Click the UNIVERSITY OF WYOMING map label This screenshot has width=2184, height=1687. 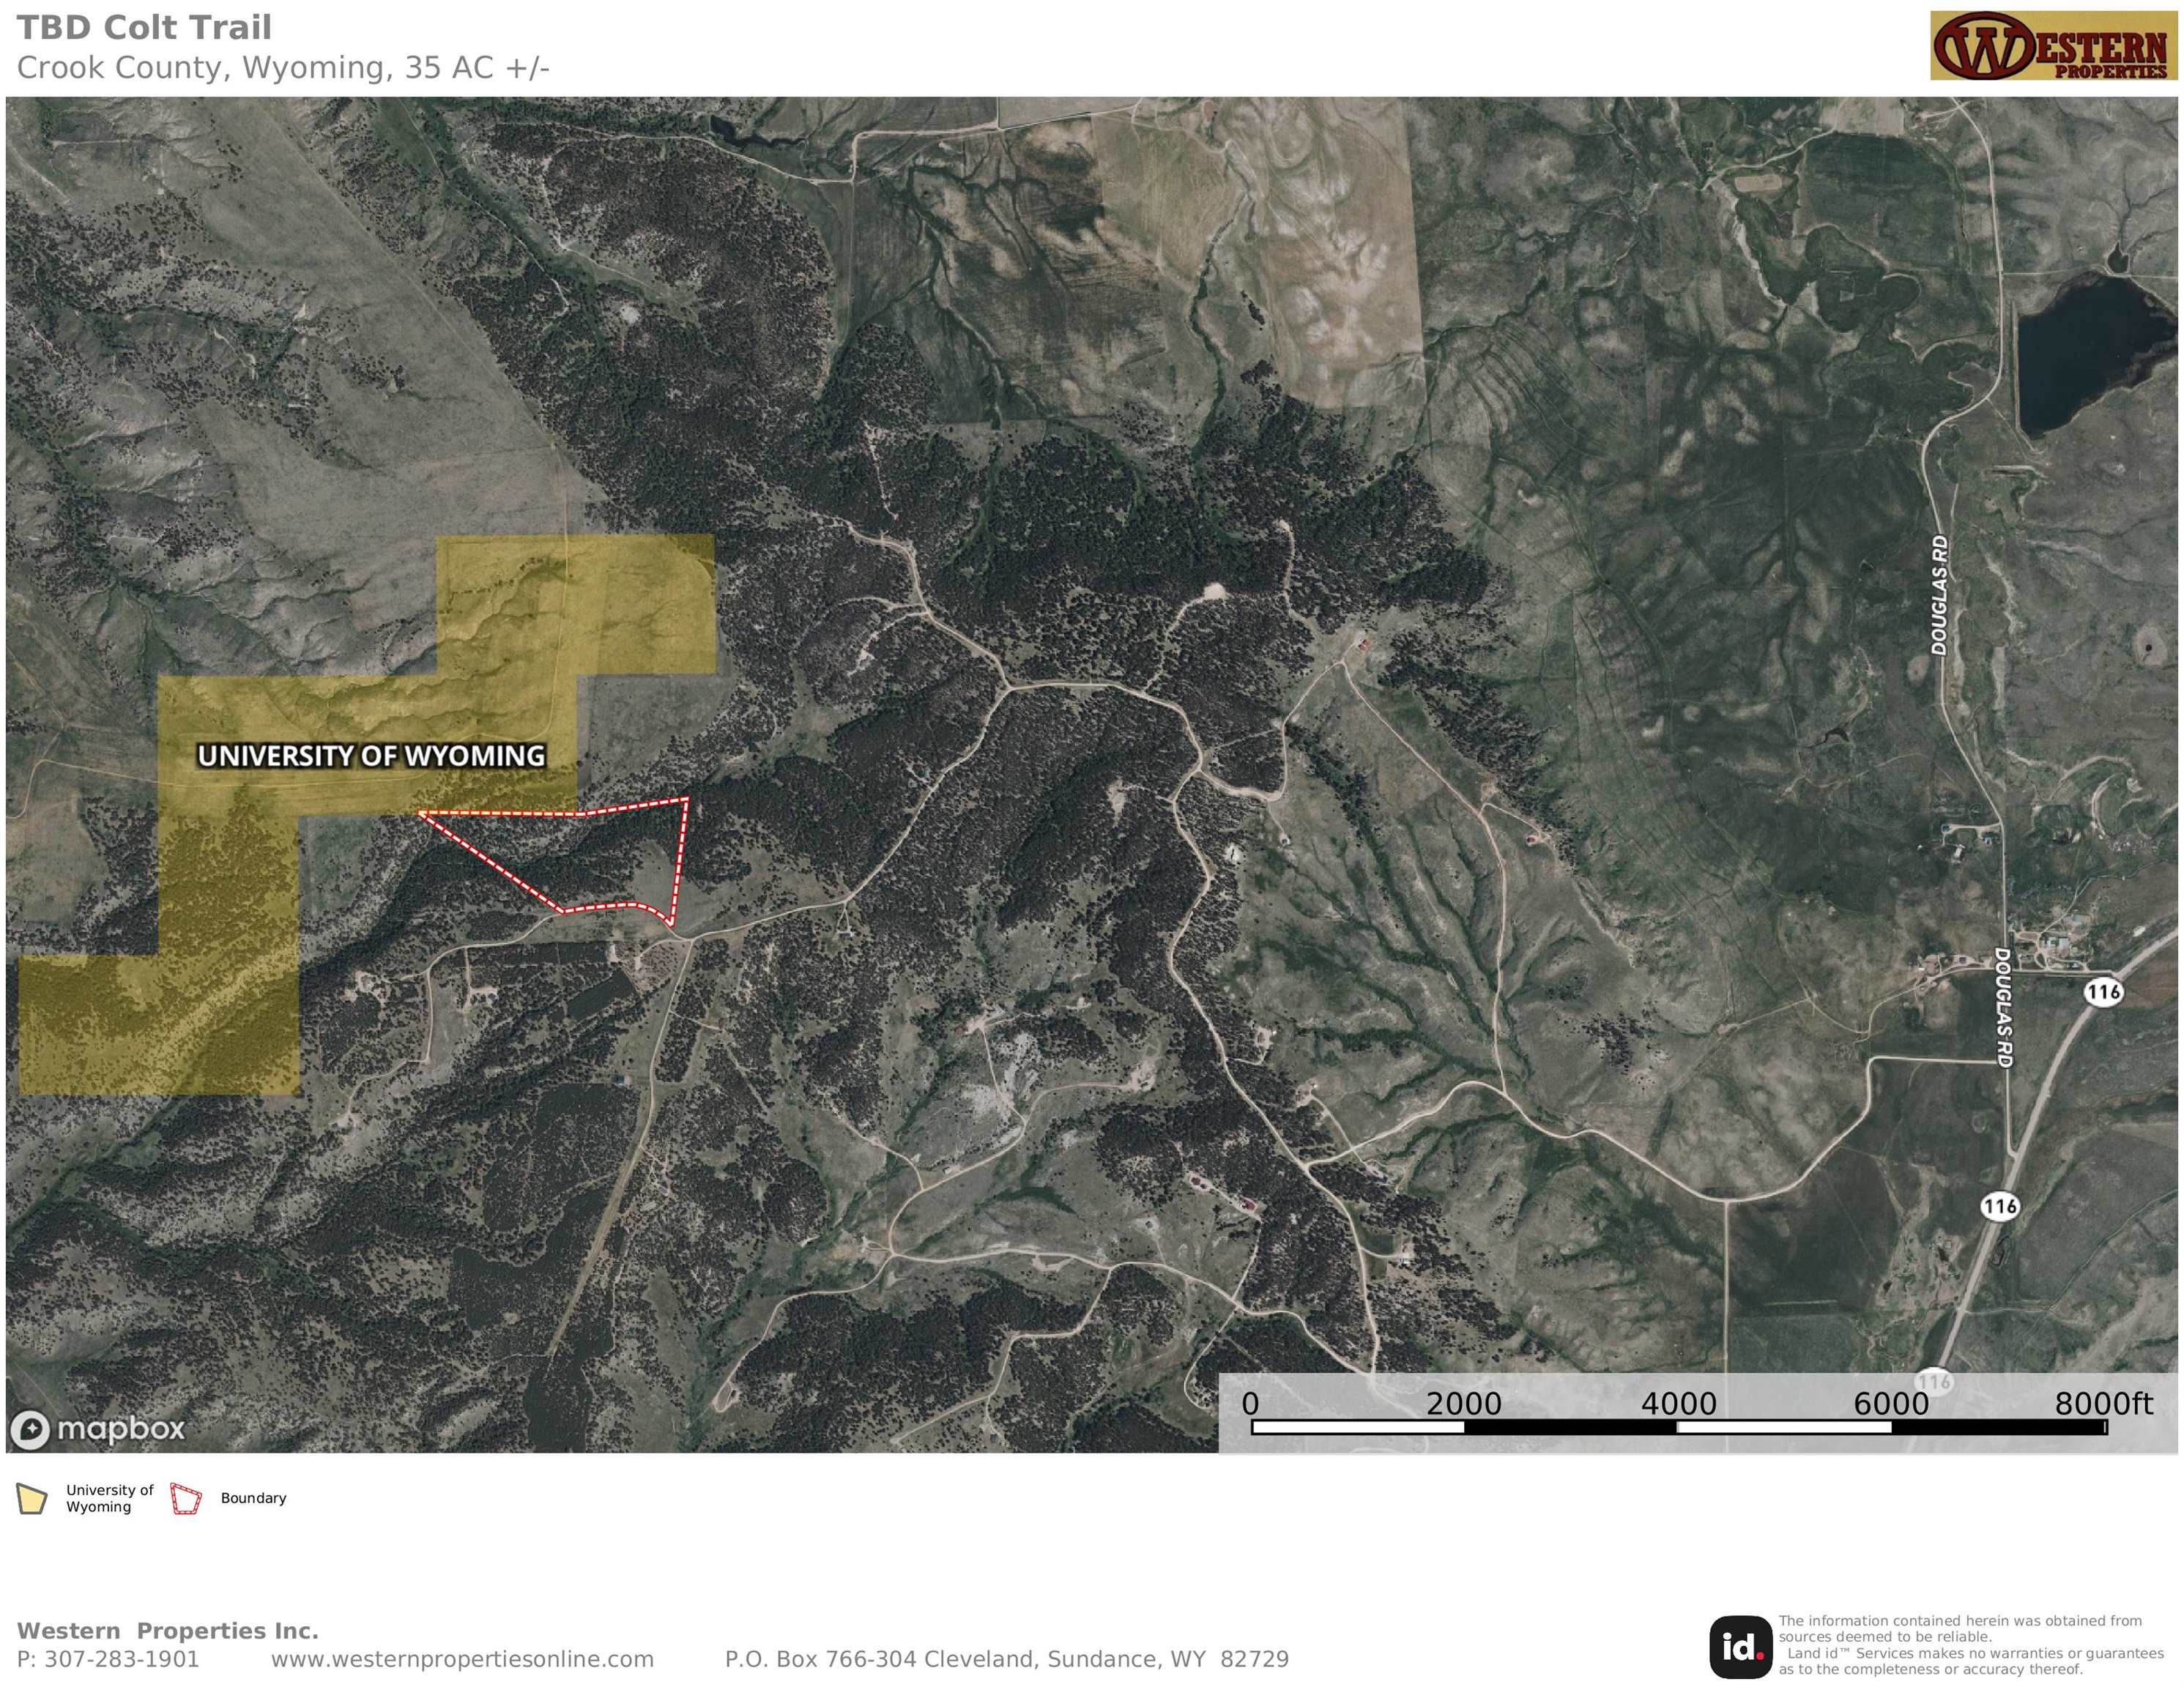372,756
